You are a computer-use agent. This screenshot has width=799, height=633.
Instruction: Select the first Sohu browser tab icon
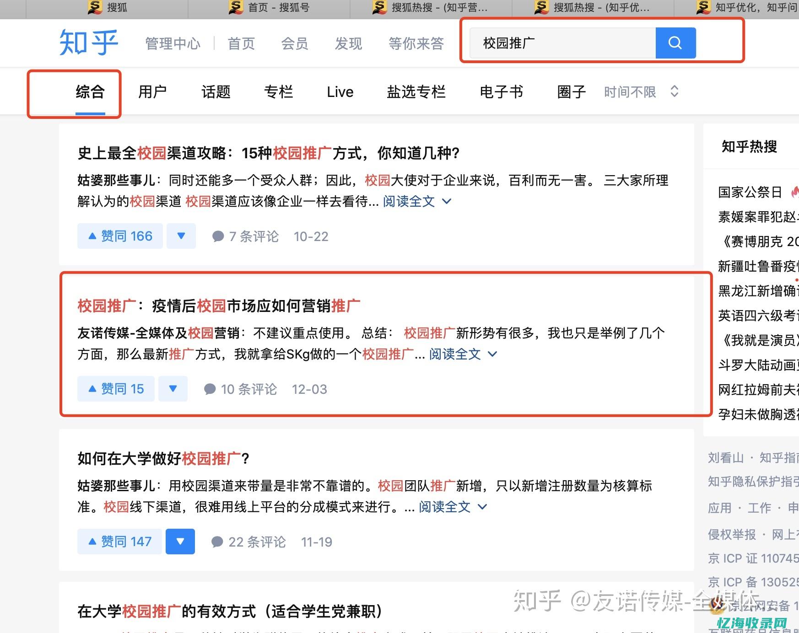[94, 8]
